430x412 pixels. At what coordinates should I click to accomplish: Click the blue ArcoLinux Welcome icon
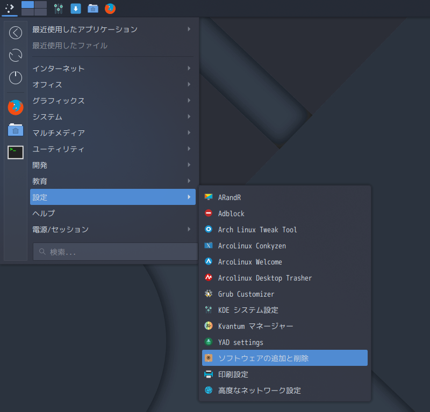point(209,261)
